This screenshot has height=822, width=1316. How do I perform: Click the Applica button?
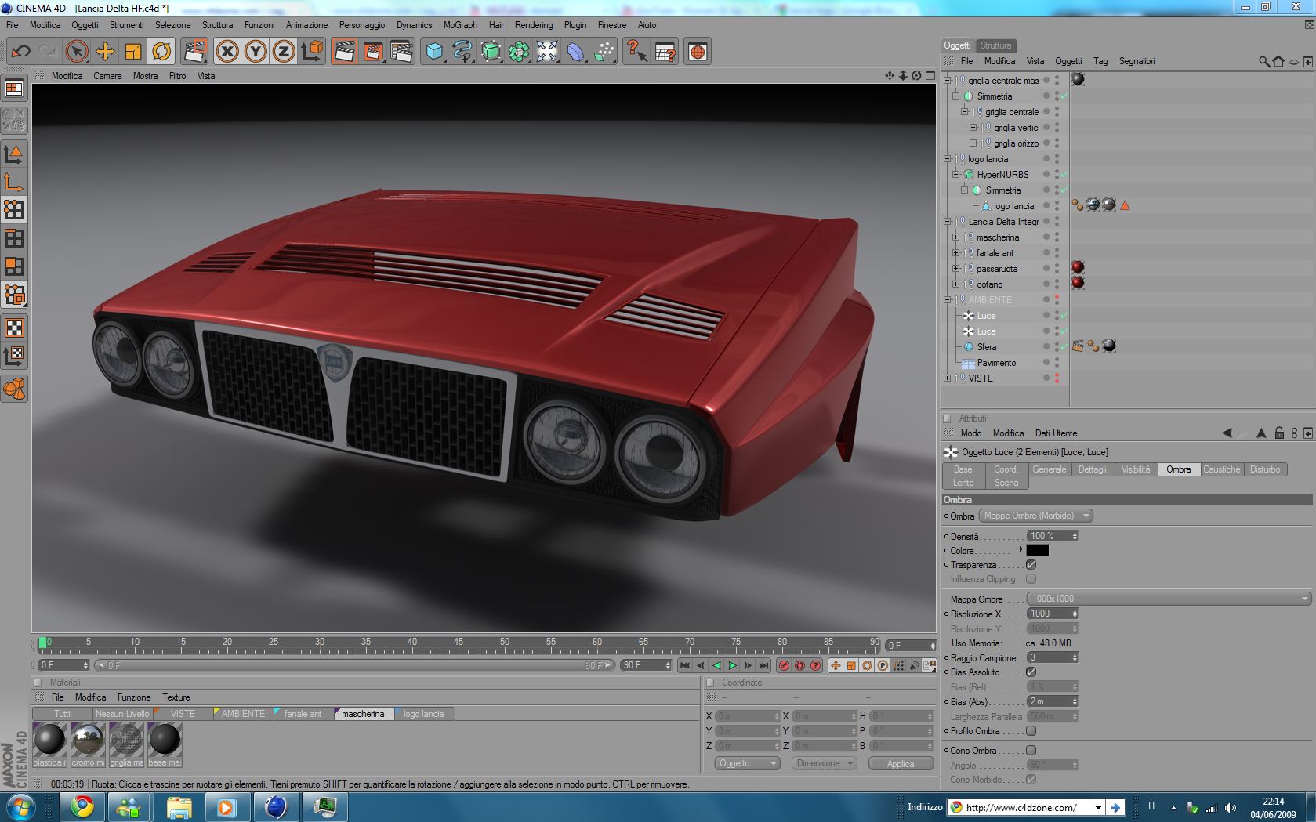pos(900,763)
